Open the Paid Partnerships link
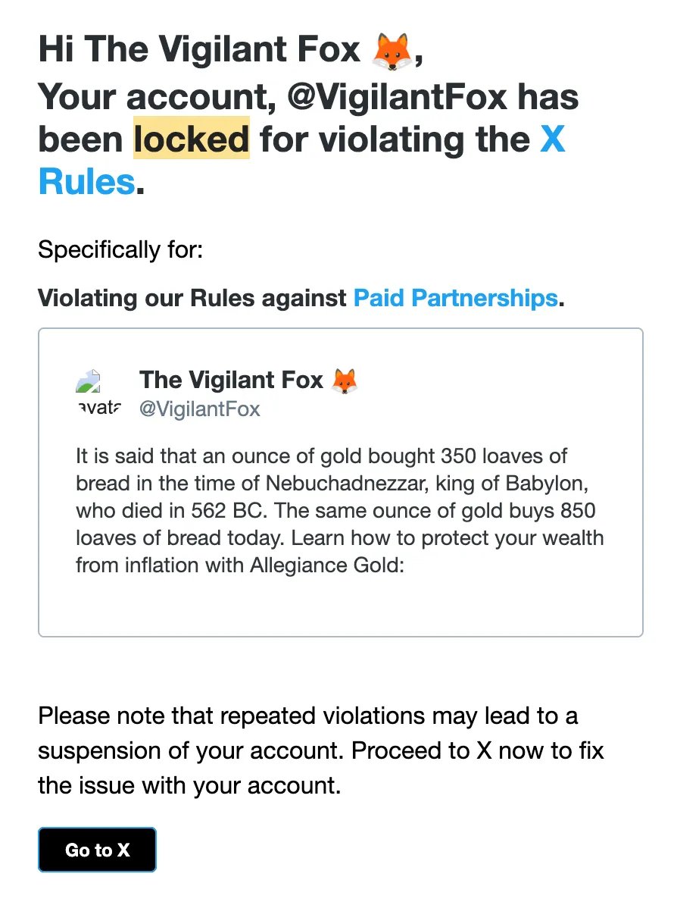Image resolution: width=677 pixels, height=902 pixels. (x=455, y=298)
